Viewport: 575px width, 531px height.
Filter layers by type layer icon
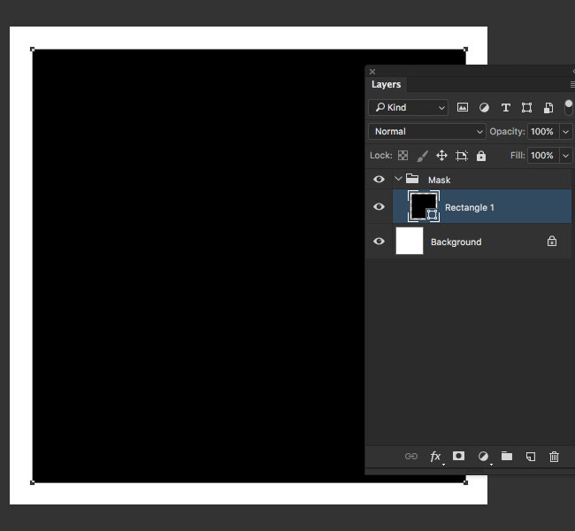(506, 107)
